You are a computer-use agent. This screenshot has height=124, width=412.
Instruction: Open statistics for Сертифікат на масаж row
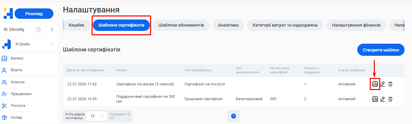click(x=375, y=84)
